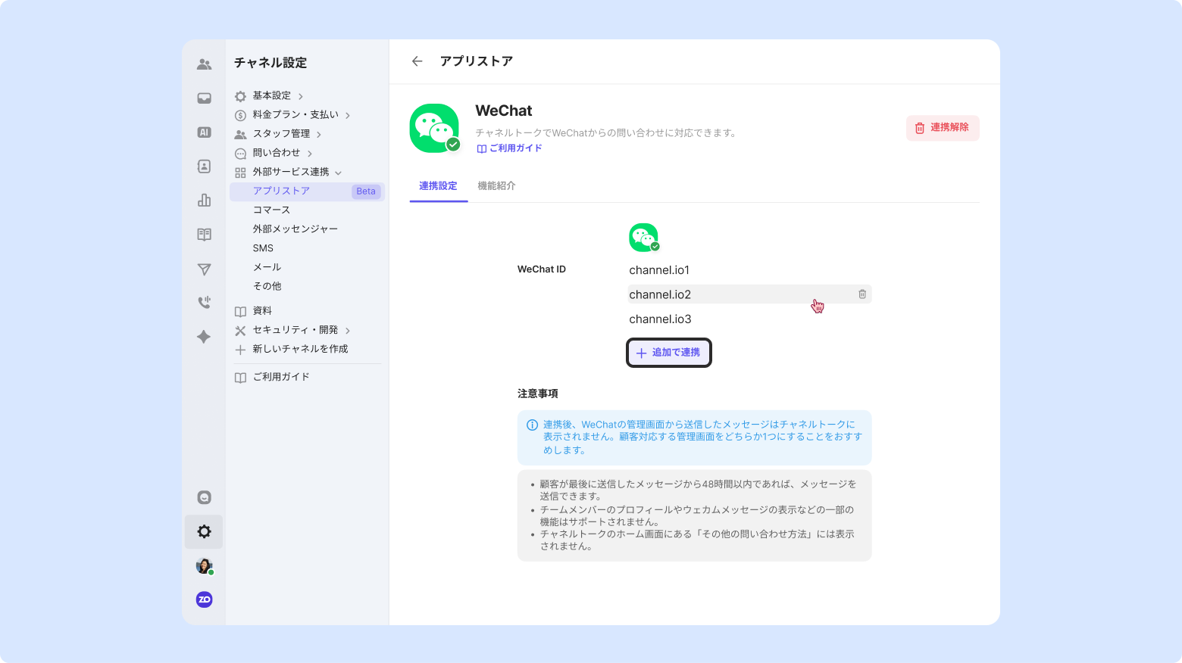Expand セキュリティ・開発 section
Image resolution: width=1182 pixels, height=663 pixels.
coord(292,331)
